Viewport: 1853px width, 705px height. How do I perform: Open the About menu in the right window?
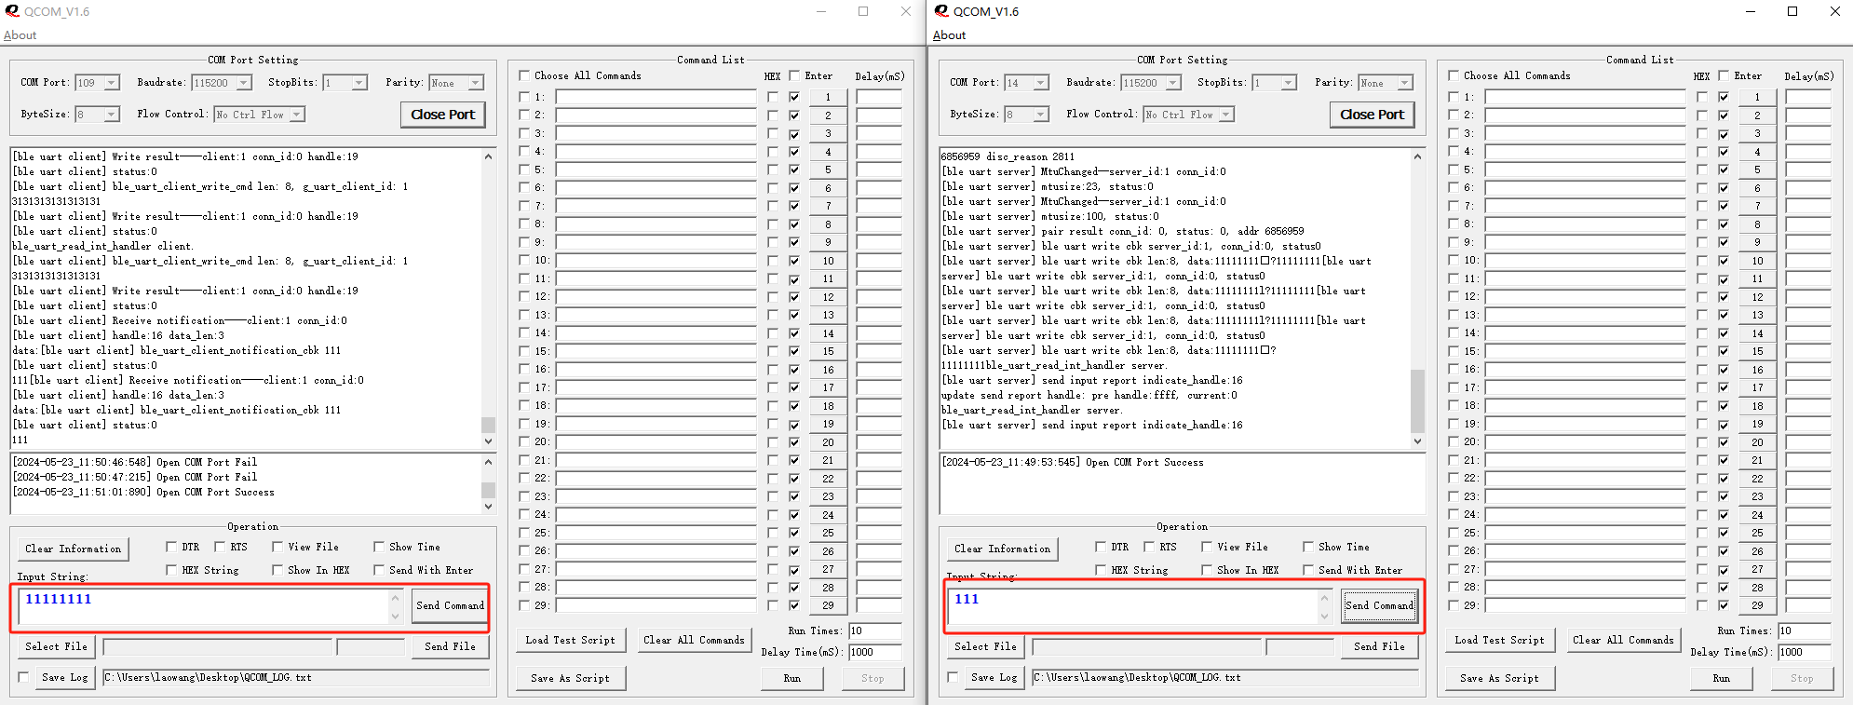pos(949,35)
